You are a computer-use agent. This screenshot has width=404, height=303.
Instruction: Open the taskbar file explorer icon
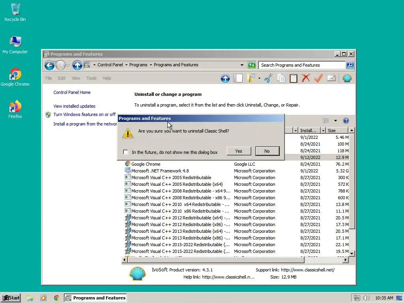[30, 298]
